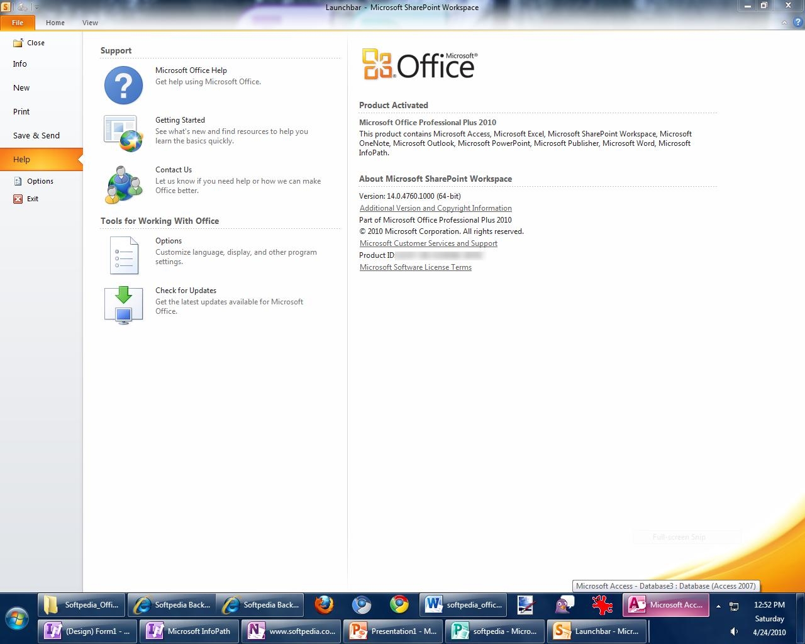Switch to (Design) Form1 InfoPath taskbar button
Viewport: 805px width, 644px height.
pos(87,631)
